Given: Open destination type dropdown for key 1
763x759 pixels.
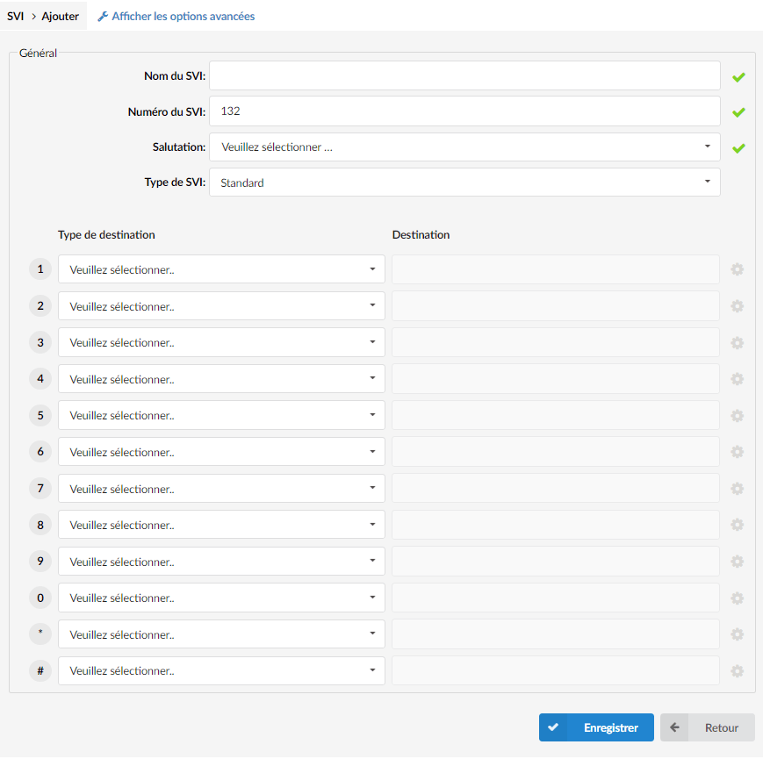Looking at the screenshot, I should 221,269.
